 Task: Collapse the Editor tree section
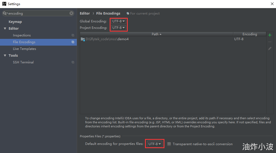[5, 29]
